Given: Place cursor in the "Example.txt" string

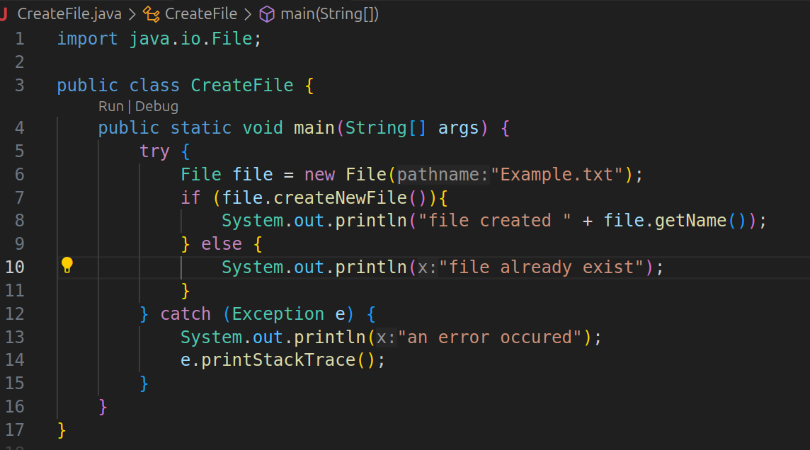Looking at the screenshot, I should click(557, 174).
